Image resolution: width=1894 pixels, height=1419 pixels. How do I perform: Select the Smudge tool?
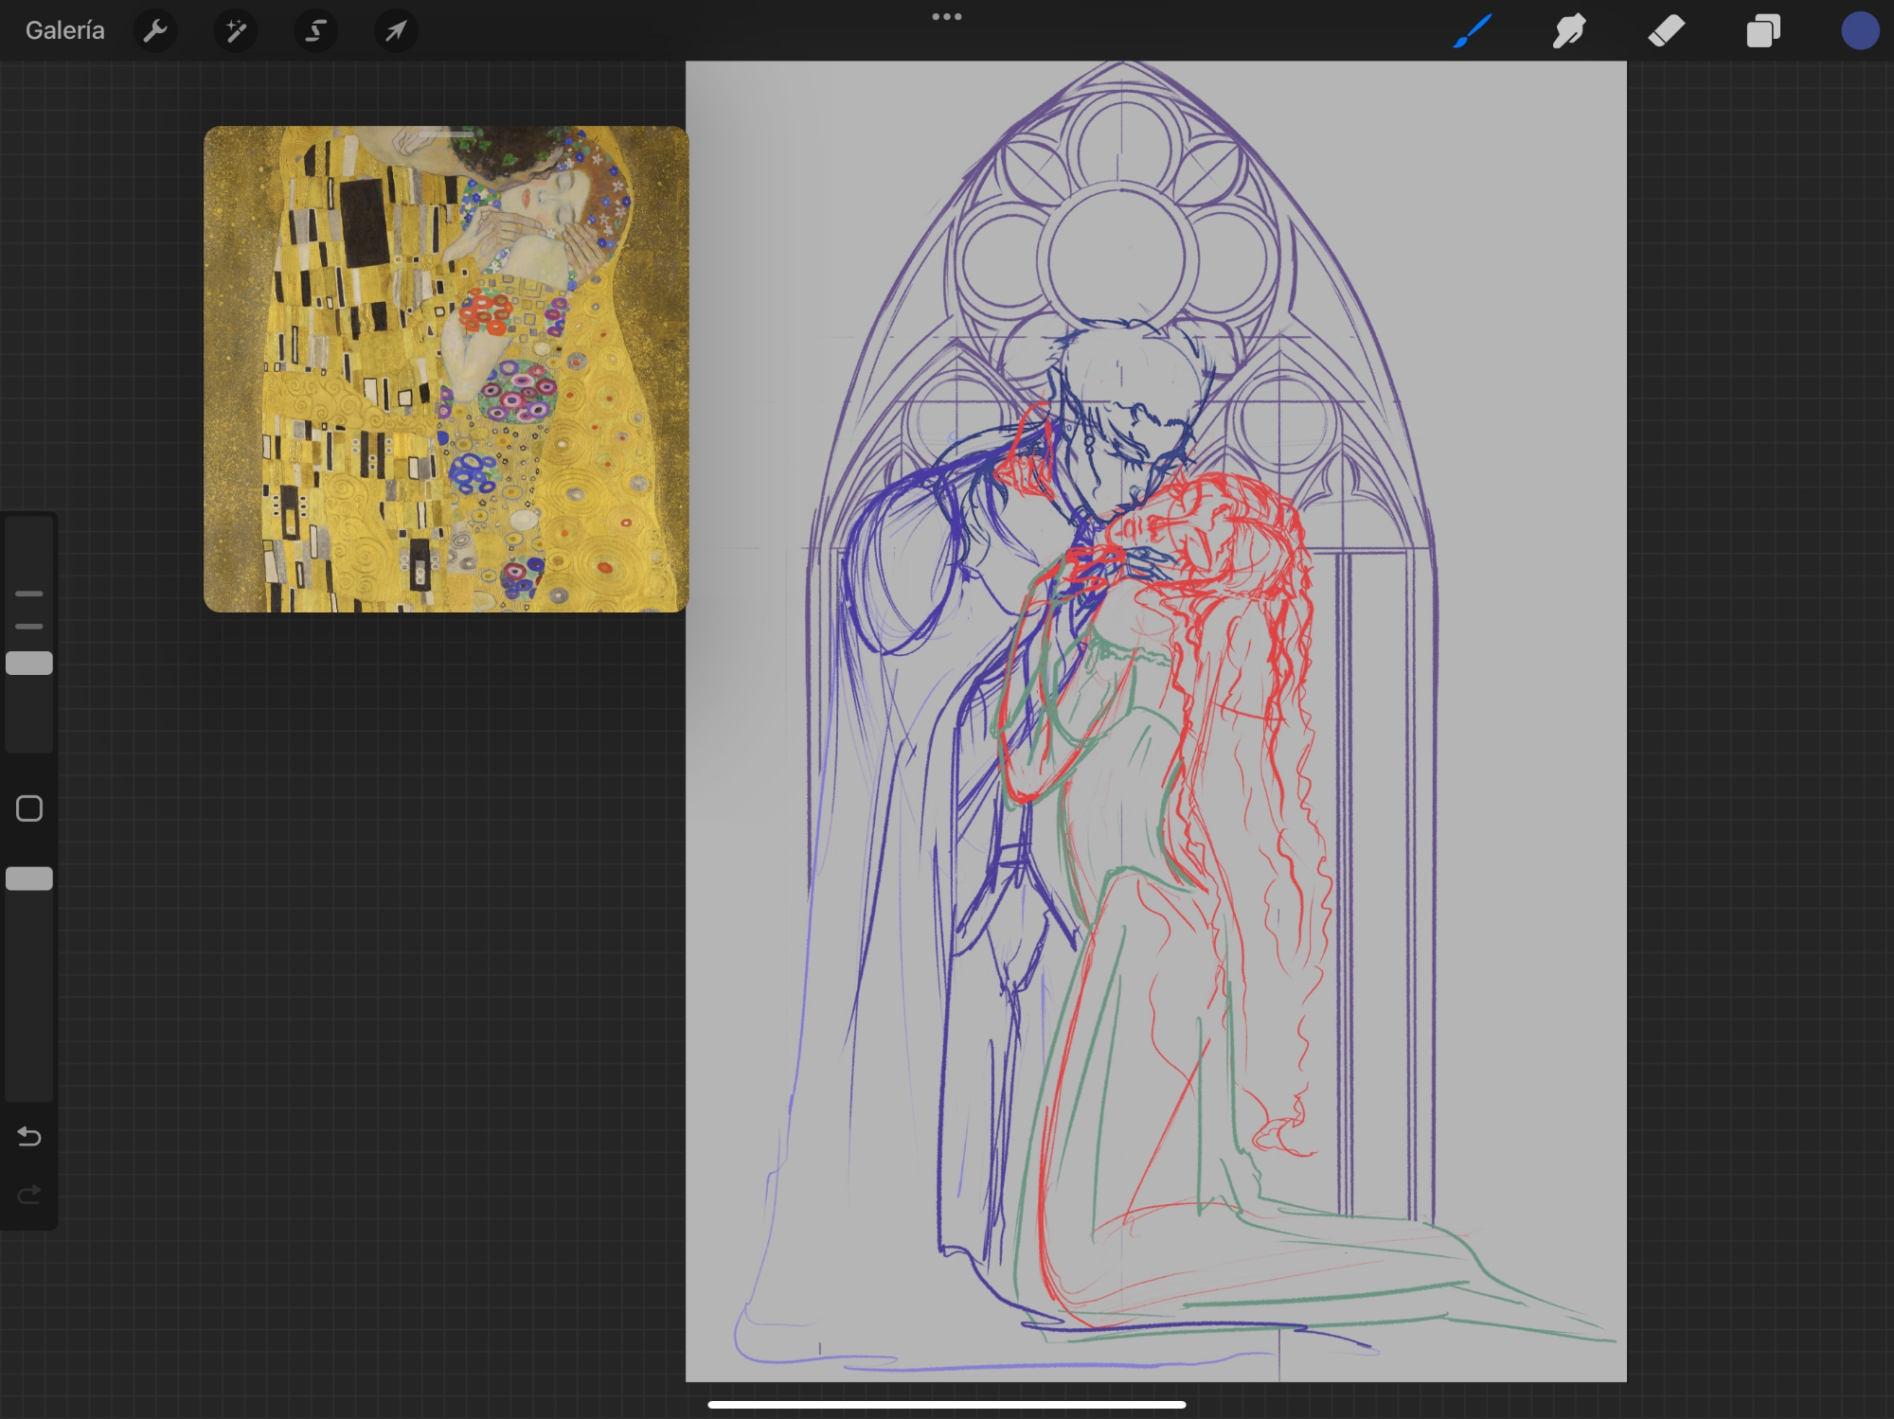[1569, 31]
